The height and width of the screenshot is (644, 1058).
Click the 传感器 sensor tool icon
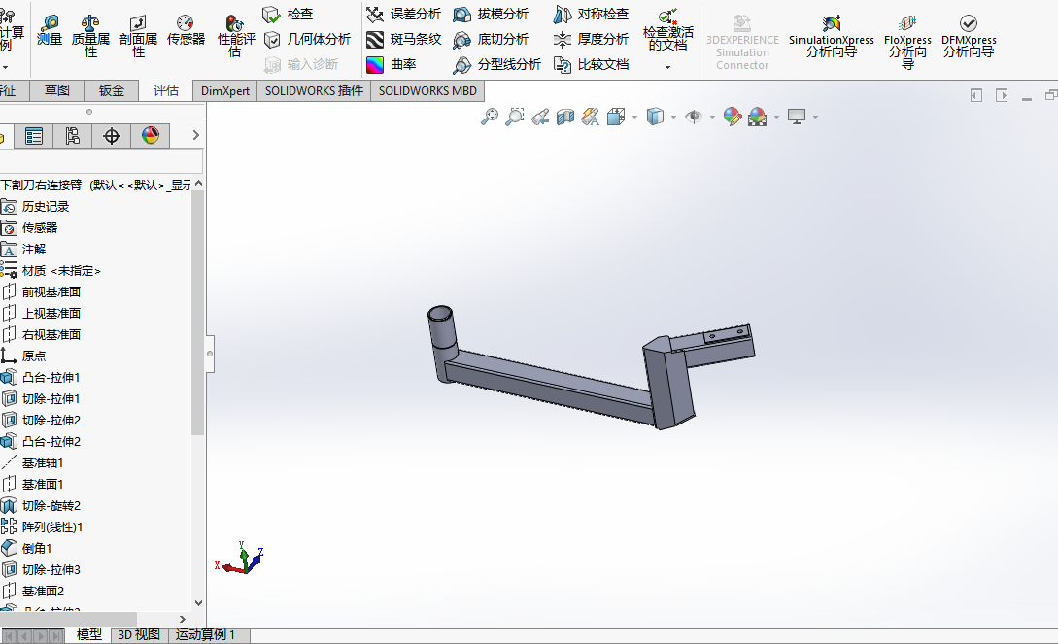pyautogui.click(x=186, y=31)
